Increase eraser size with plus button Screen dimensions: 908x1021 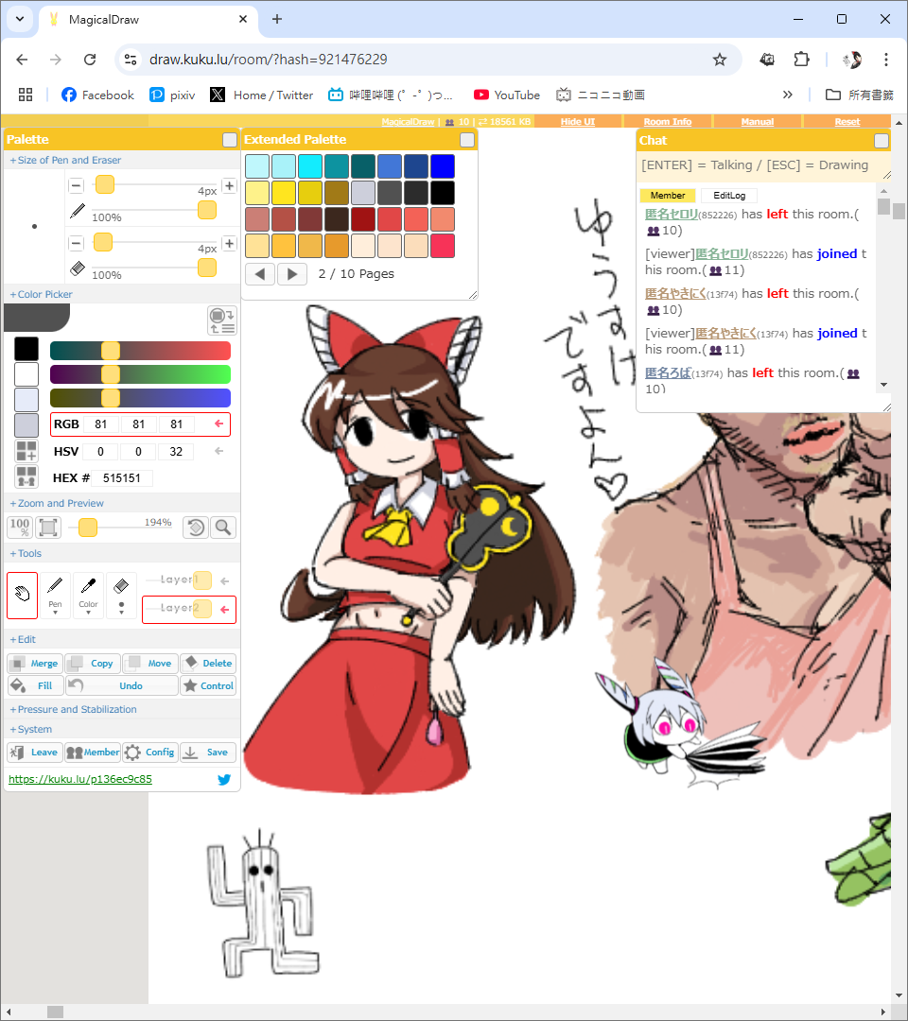pos(229,244)
